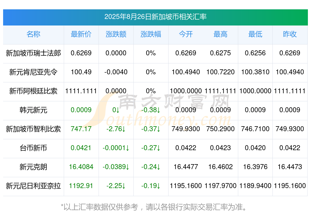This screenshot has width=311, height=217.
Task: Click the change percent -0.38↓
Action: click(151, 110)
